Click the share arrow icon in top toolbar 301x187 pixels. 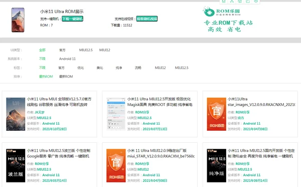coord(248,1)
